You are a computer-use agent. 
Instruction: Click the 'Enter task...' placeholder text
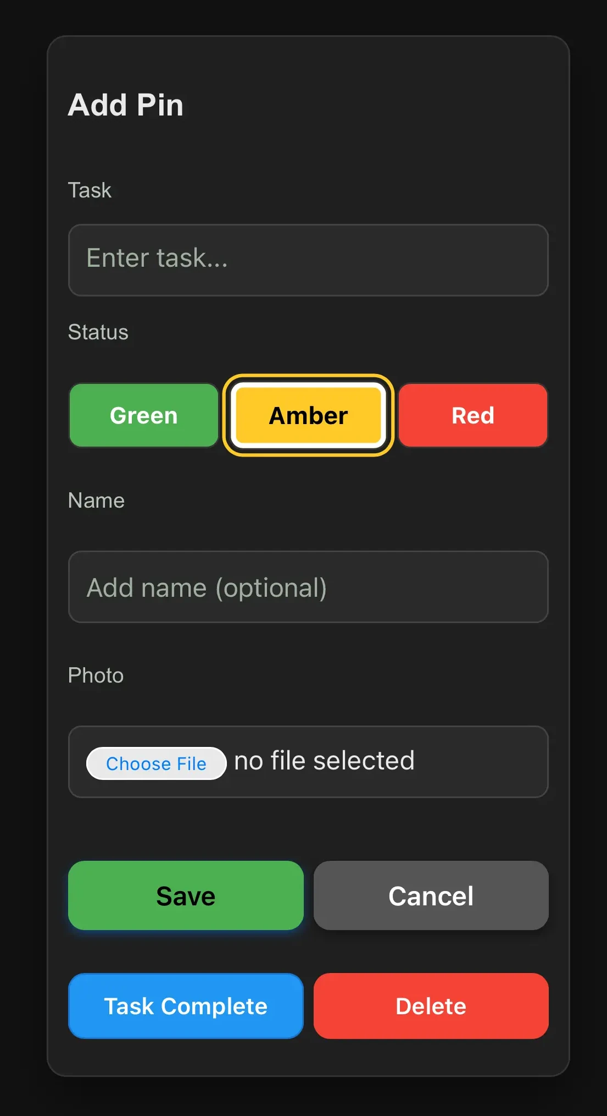(157, 258)
